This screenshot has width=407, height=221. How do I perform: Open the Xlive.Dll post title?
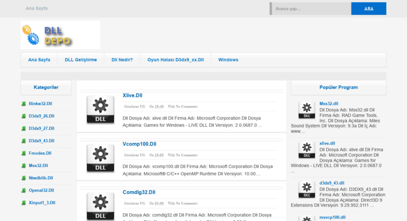133,96
